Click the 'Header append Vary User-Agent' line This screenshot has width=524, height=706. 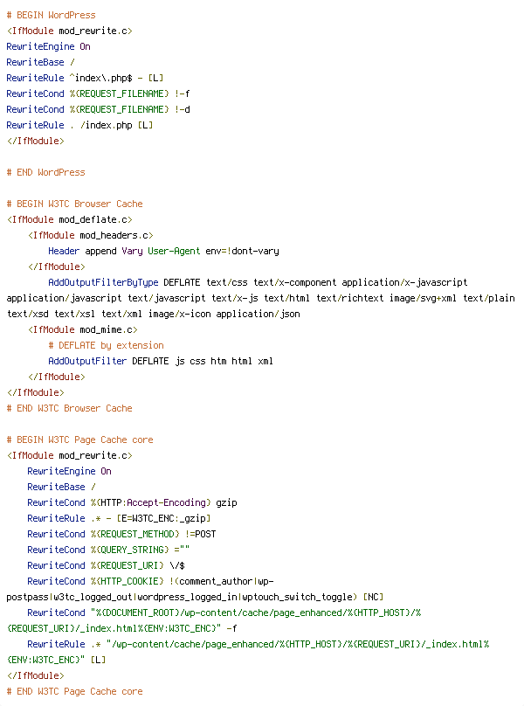[x=163, y=252]
